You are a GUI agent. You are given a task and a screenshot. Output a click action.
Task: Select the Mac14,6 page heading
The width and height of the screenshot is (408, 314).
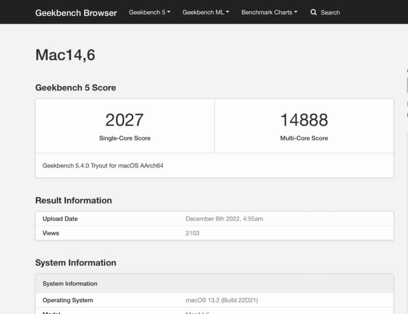[65, 55]
